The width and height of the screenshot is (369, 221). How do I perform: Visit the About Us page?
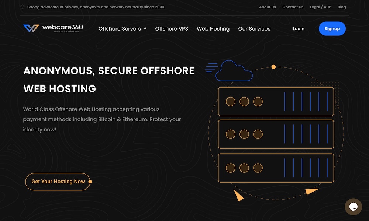click(x=267, y=7)
